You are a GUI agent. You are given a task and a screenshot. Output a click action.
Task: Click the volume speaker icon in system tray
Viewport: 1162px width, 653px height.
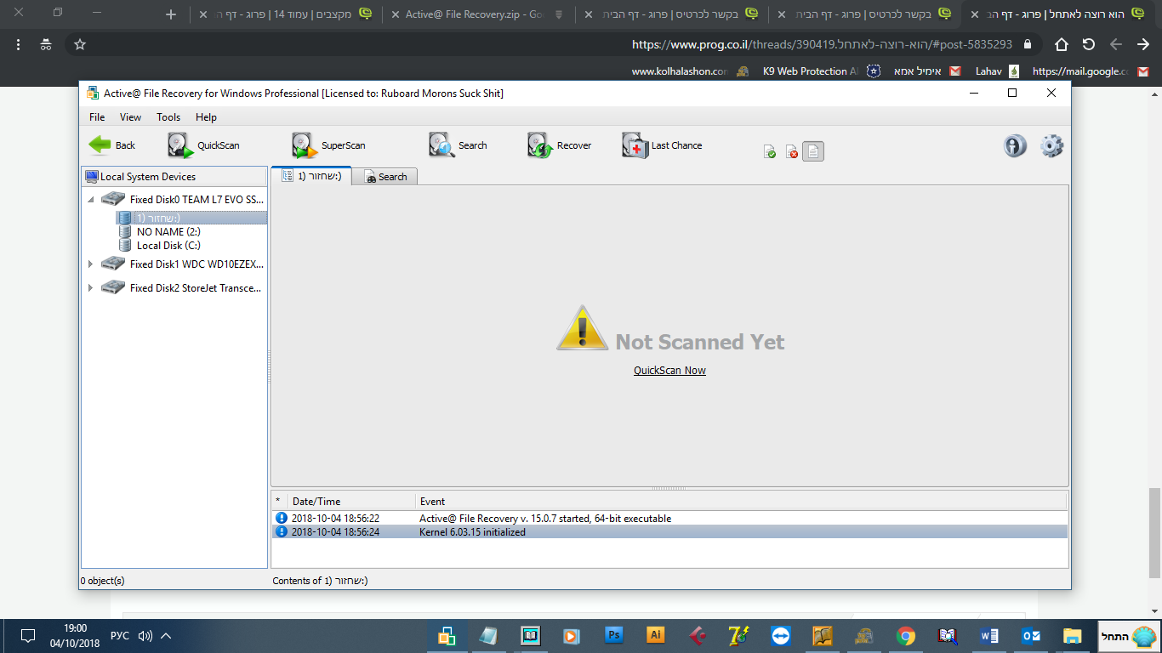[x=145, y=636]
